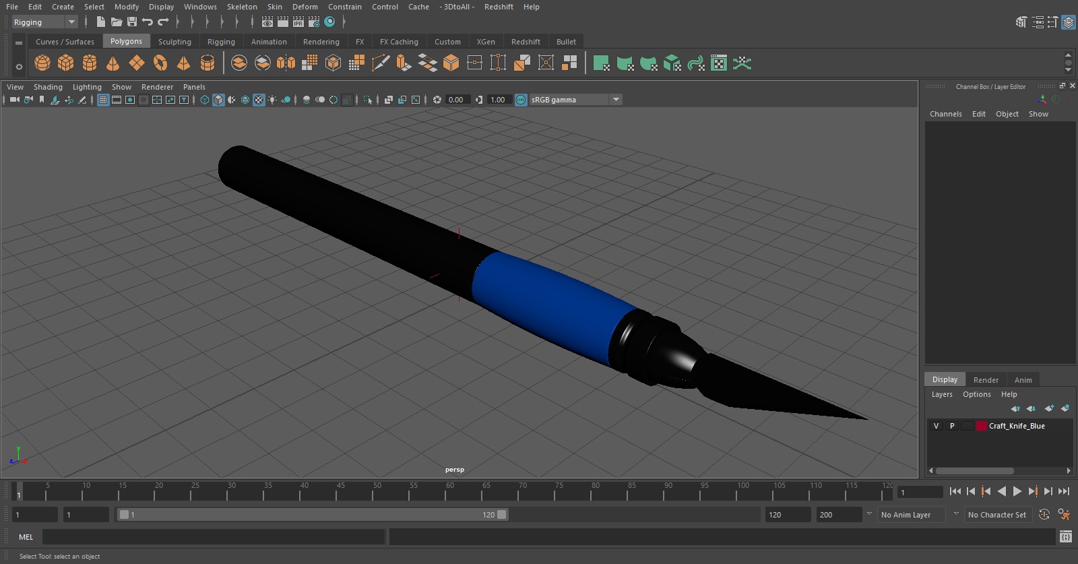Open the Channels menu in Channel Box
The width and height of the screenshot is (1078, 564).
945,114
